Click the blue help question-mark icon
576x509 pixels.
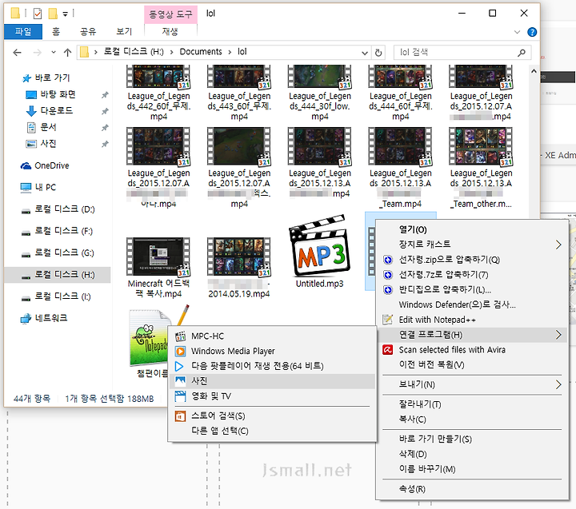pyautogui.click(x=532, y=32)
